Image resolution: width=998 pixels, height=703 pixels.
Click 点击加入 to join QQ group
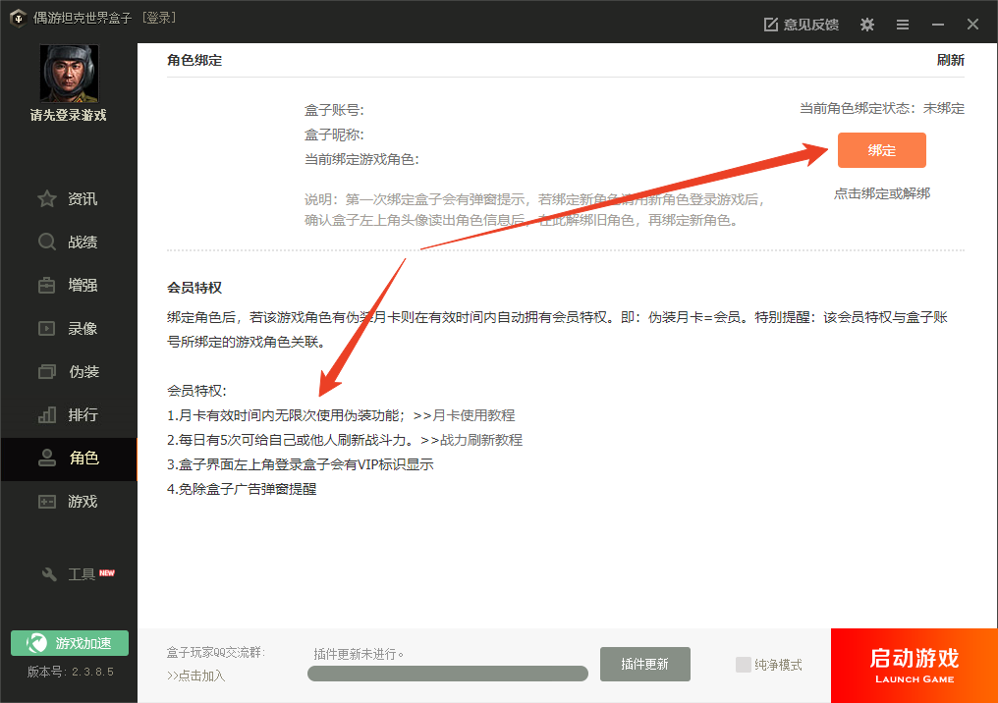tap(196, 676)
